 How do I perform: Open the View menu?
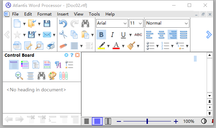[78, 14]
